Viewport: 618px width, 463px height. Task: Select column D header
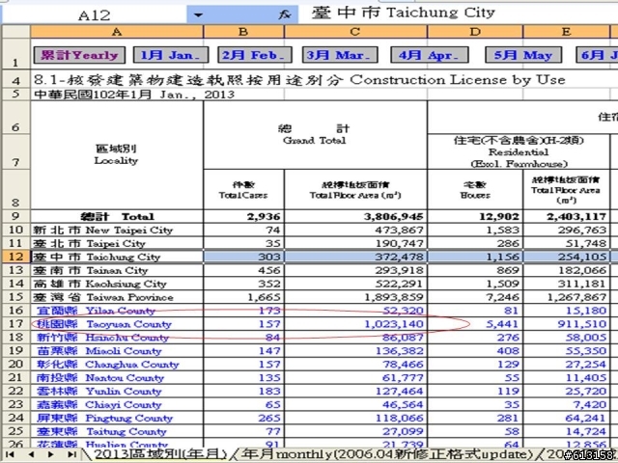click(475, 32)
